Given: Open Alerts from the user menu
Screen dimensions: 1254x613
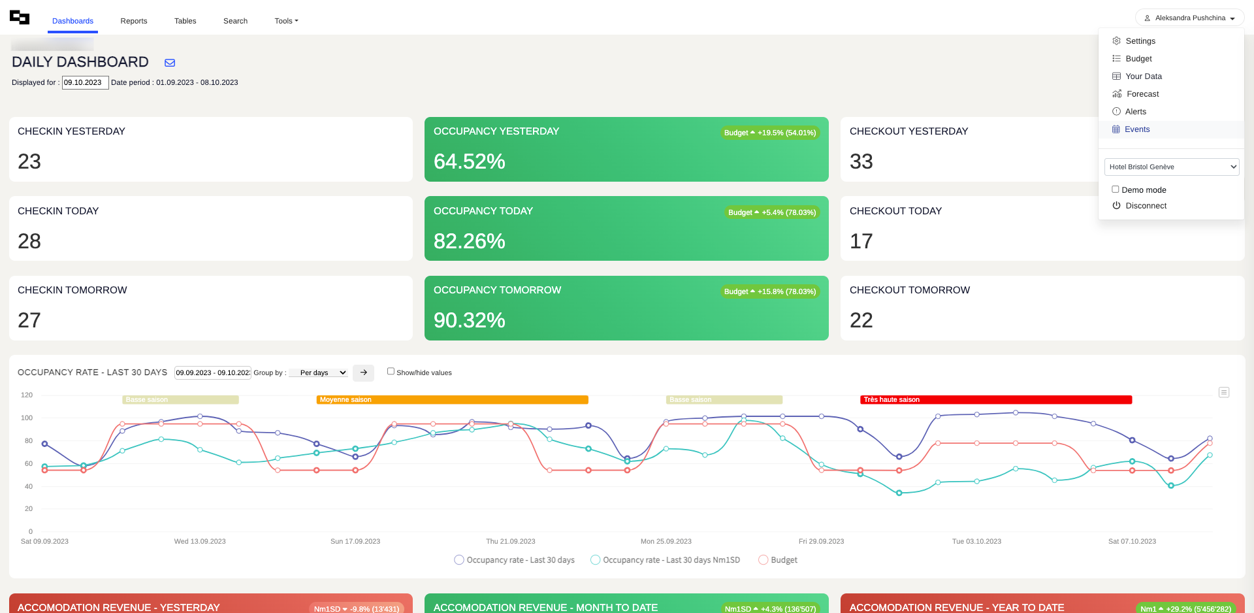Looking at the screenshot, I should 1135,112.
